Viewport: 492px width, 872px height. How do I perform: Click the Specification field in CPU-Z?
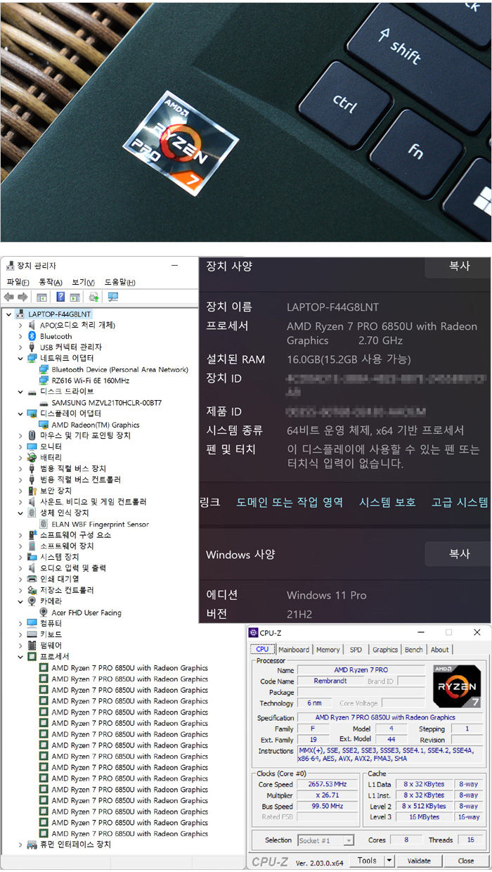click(384, 718)
